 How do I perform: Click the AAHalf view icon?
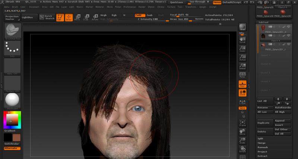(242, 66)
